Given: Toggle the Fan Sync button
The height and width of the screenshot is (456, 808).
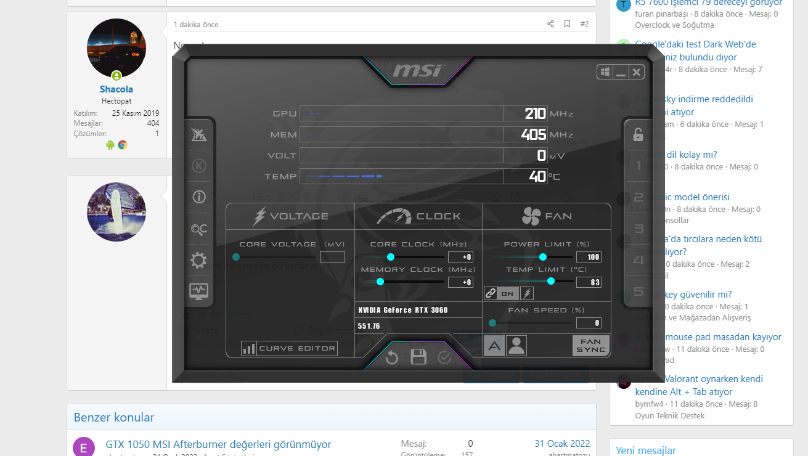Looking at the screenshot, I should tap(590, 346).
